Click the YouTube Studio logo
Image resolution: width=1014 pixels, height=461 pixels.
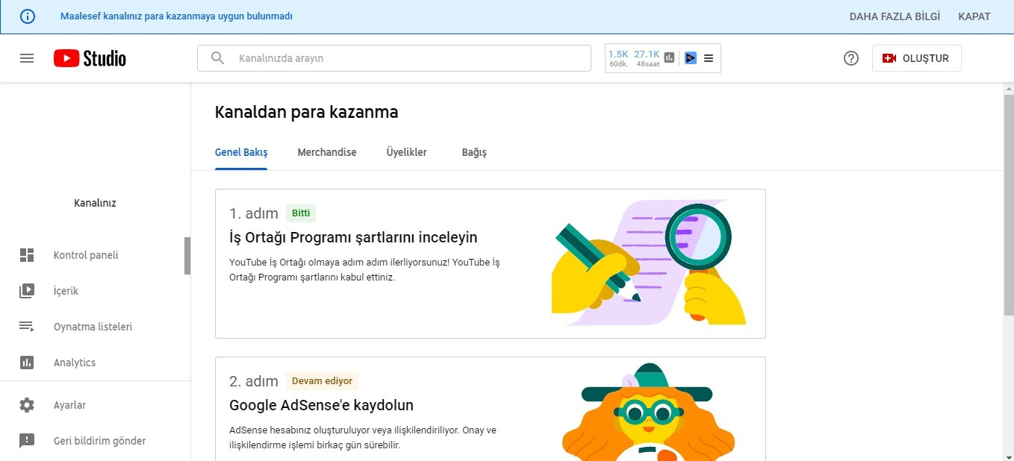point(90,58)
